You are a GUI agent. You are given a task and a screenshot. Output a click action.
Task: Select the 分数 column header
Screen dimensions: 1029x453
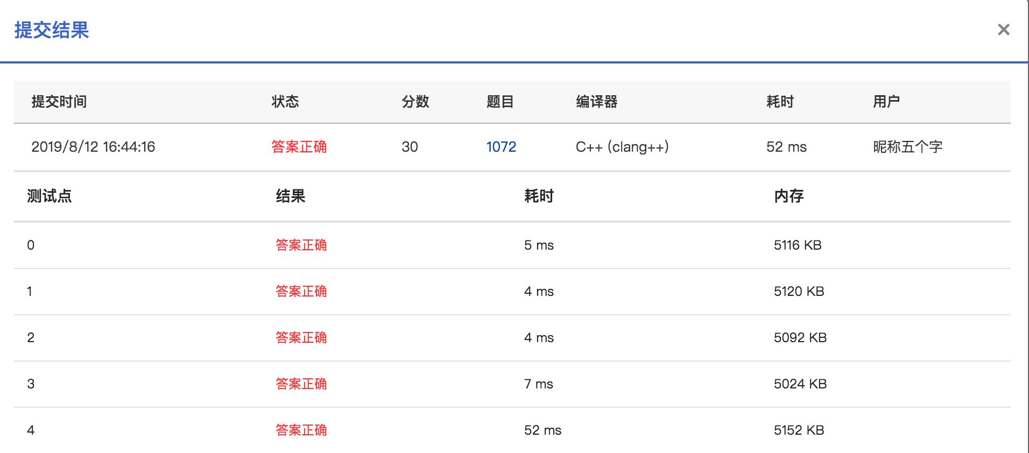[x=415, y=102]
